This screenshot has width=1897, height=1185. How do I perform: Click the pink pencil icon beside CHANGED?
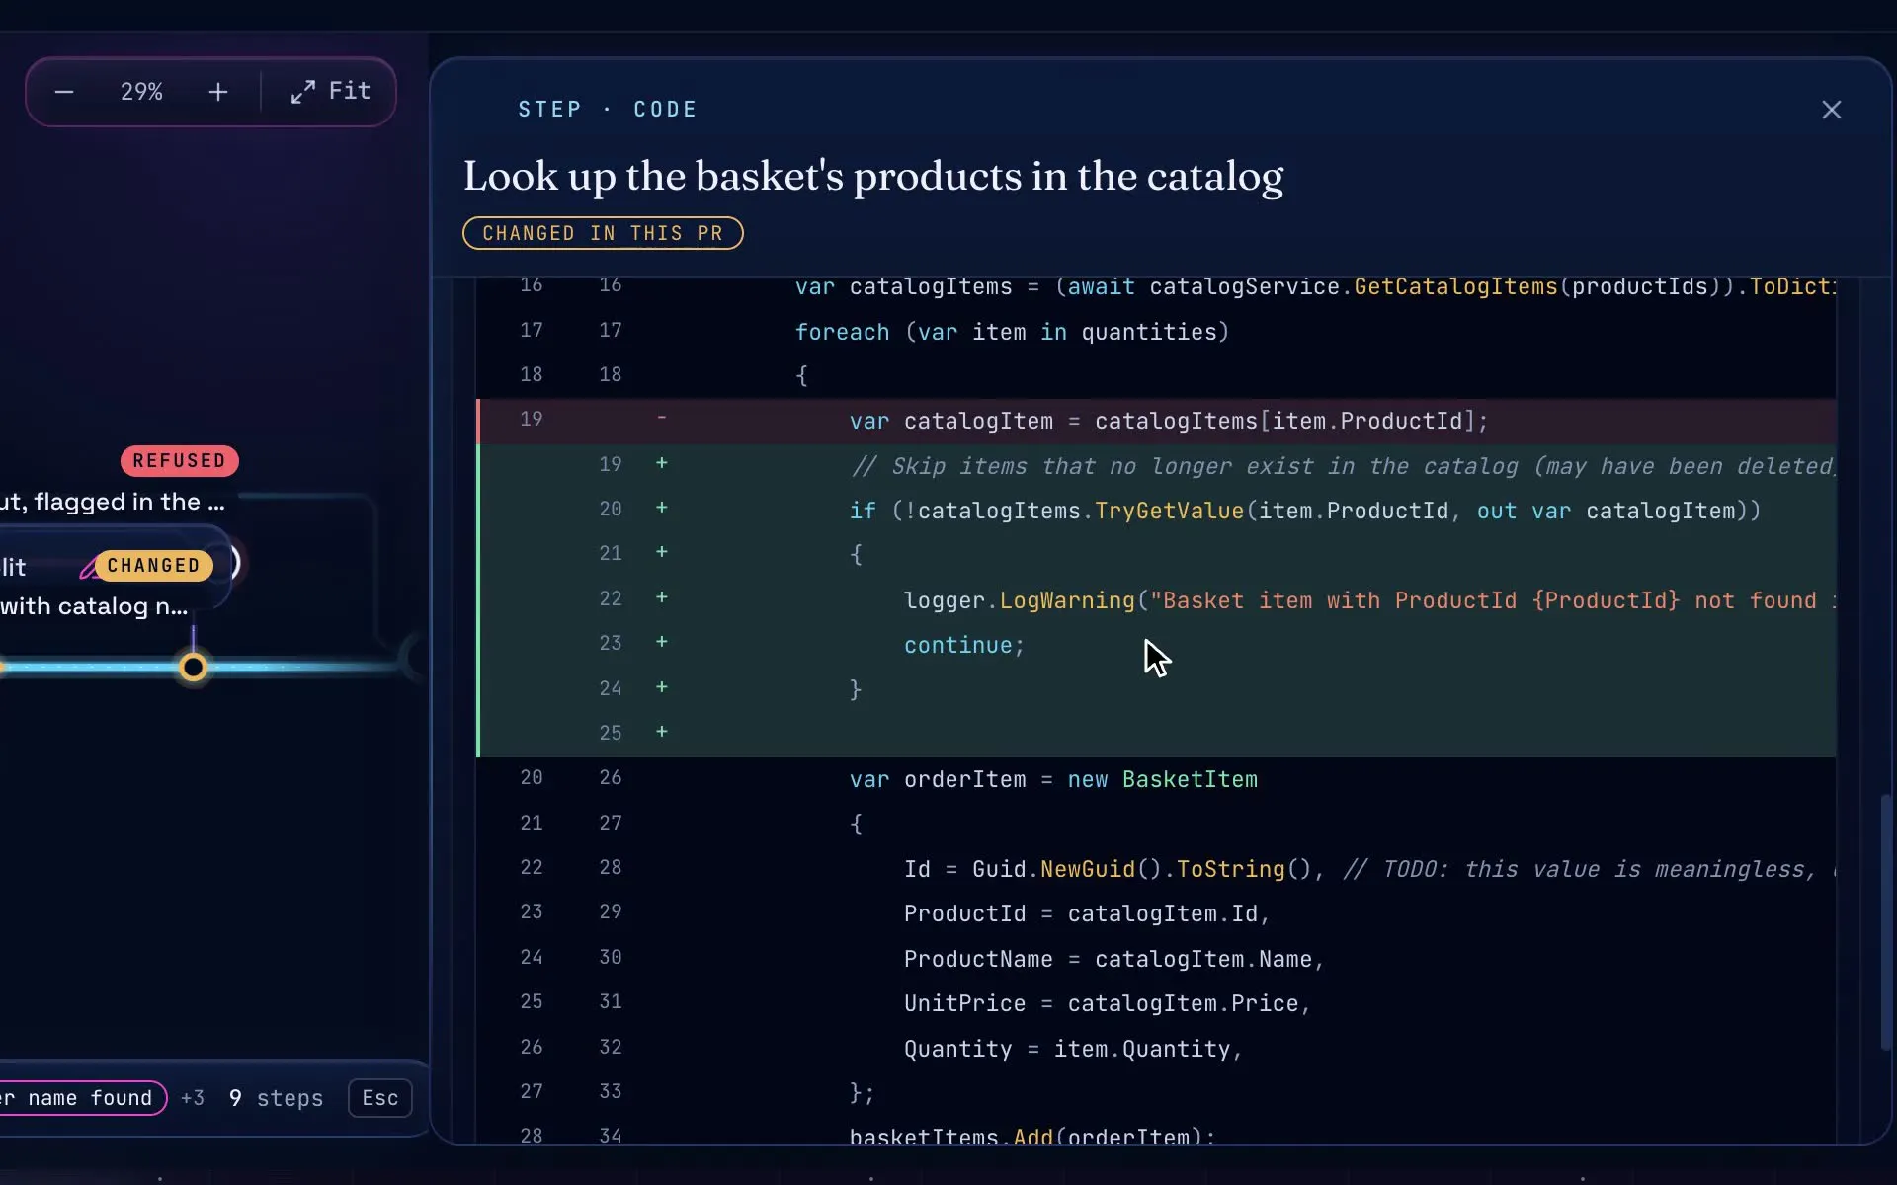88,568
